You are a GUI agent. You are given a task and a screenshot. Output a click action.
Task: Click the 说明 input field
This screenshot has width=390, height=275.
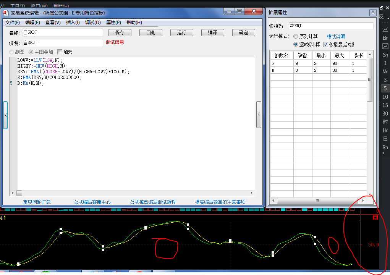click(62, 43)
